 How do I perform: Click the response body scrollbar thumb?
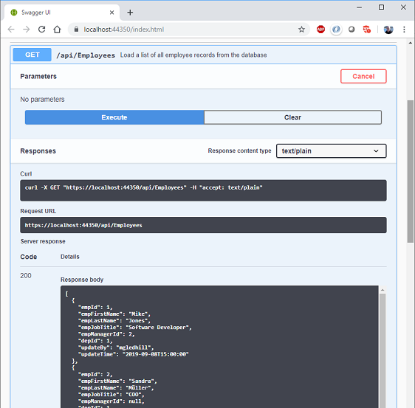click(x=383, y=350)
